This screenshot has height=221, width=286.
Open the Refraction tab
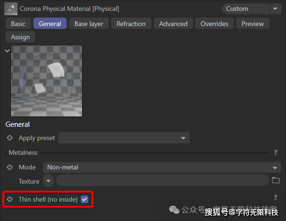click(131, 24)
